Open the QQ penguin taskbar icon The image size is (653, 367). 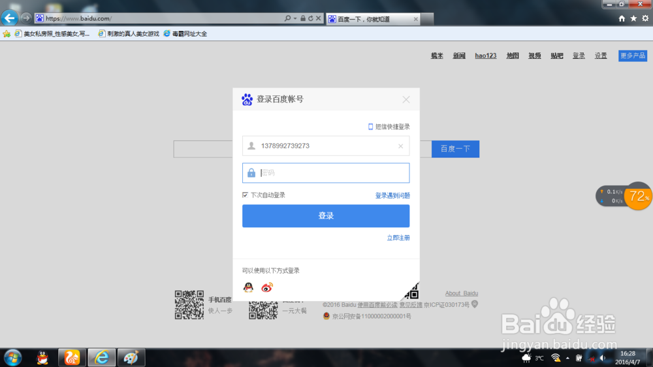tap(42, 358)
